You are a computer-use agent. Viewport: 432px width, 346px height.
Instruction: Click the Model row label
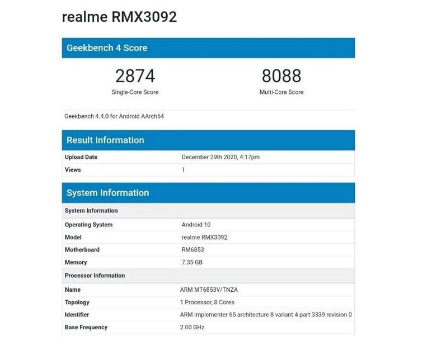pos(73,237)
